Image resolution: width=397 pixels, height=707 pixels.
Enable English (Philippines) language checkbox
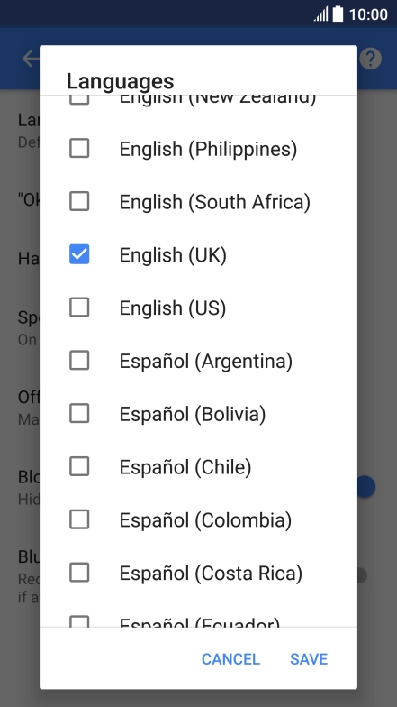click(x=79, y=148)
